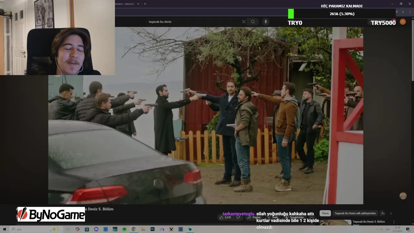Image resolution: width=414 pixels, height=233 pixels.
Task: Open the Windows Start menu
Action: (x=5, y=229)
